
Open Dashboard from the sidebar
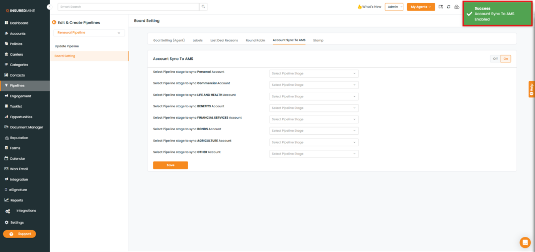point(19,23)
